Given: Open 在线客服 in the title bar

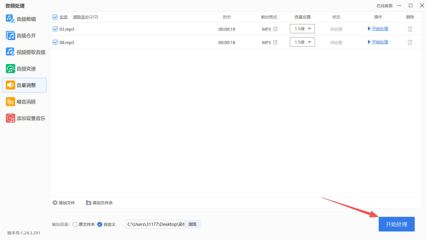Looking at the screenshot, I should coord(384,6).
